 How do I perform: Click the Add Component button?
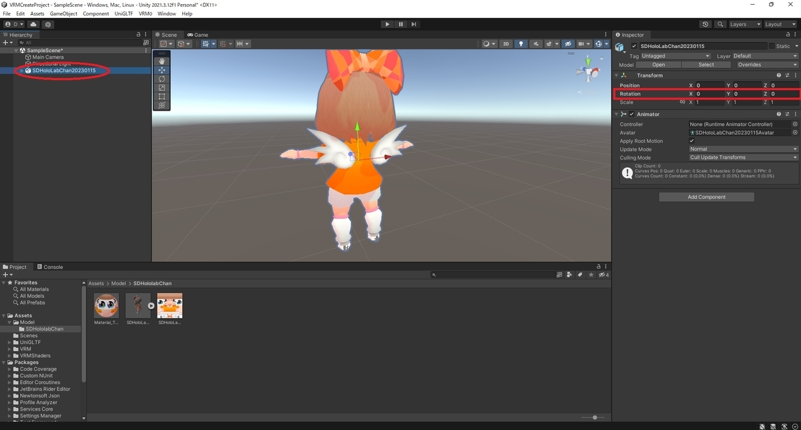(x=706, y=197)
